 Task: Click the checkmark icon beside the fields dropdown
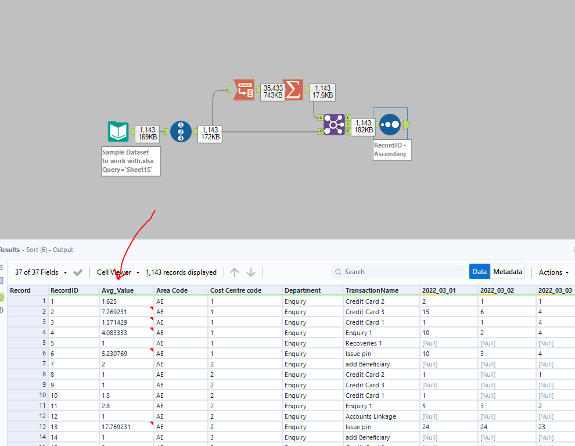pos(78,272)
